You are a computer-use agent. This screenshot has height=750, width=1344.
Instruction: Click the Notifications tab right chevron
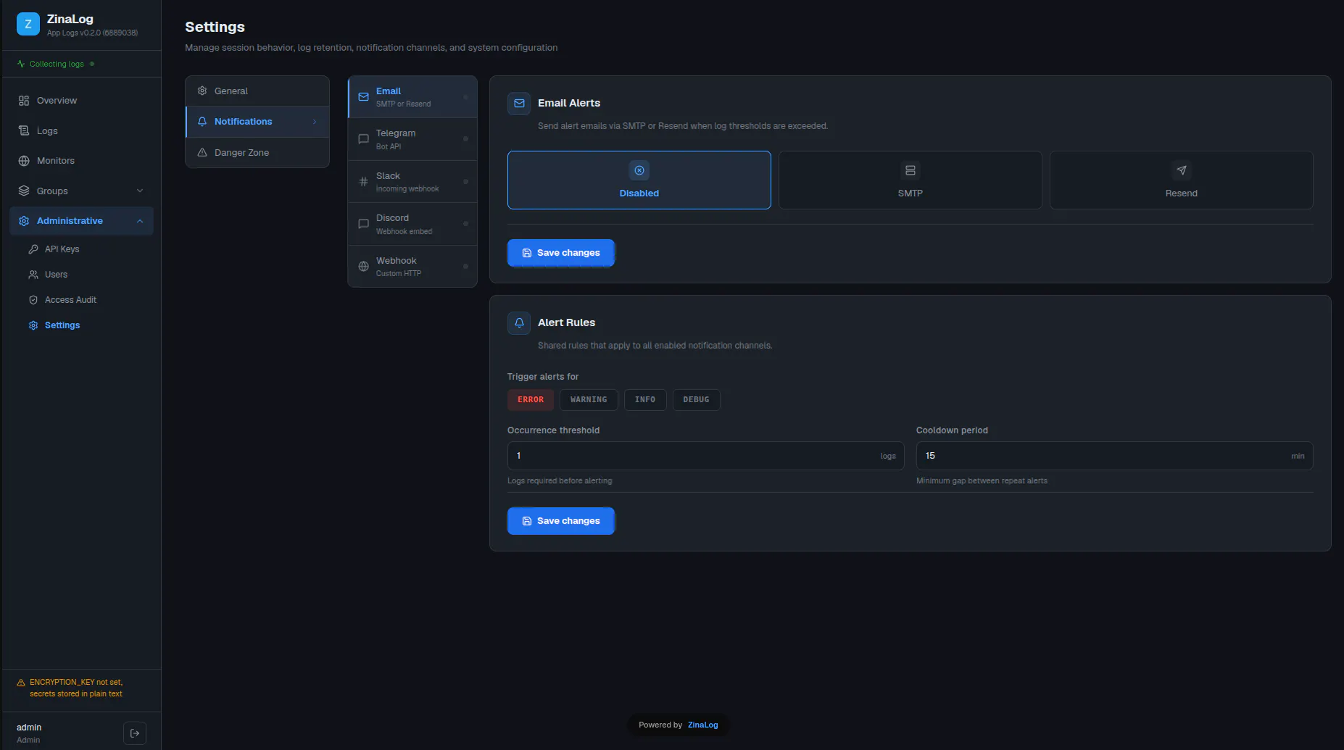click(315, 122)
